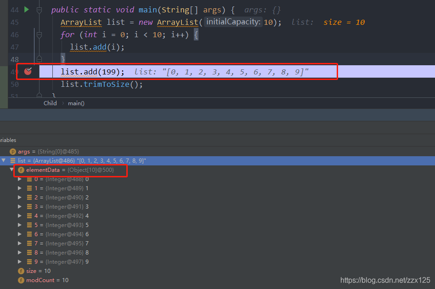435x289 pixels.
Task: Click the breakpoint icon on line 49
Action: tap(28, 70)
